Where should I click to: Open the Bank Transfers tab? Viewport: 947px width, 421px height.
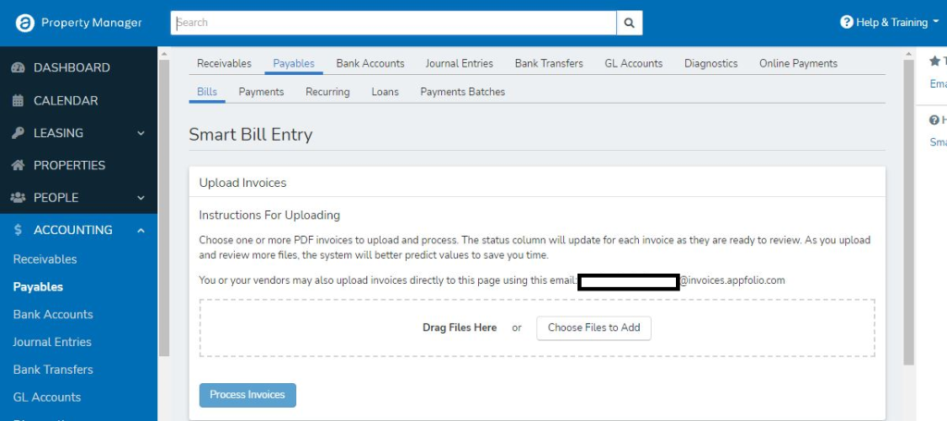pyautogui.click(x=549, y=64)
